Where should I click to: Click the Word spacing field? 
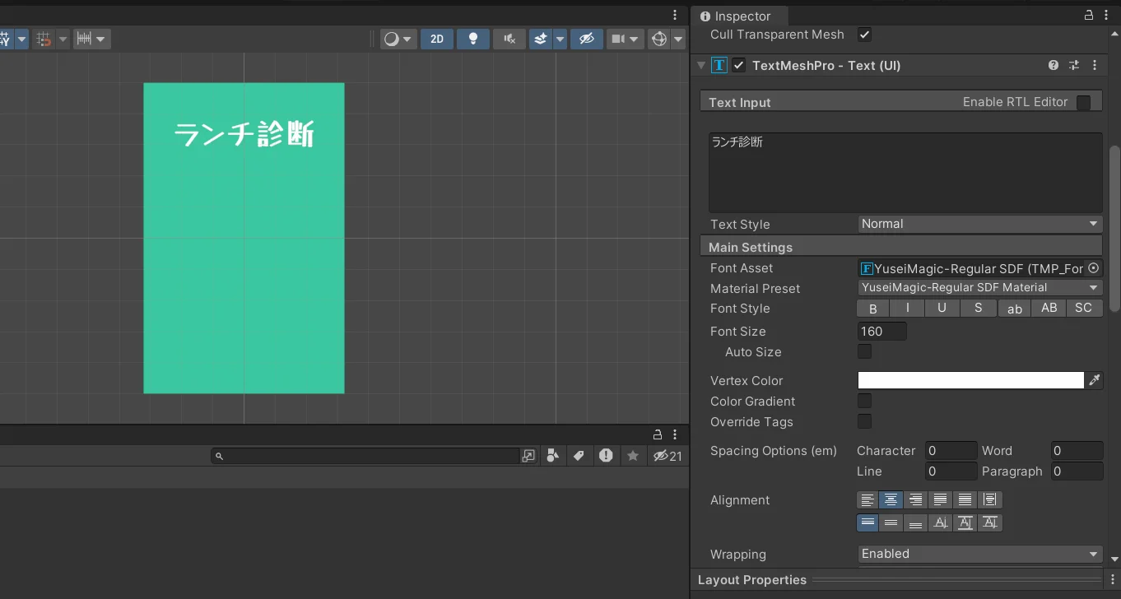tap(1077, 451)
